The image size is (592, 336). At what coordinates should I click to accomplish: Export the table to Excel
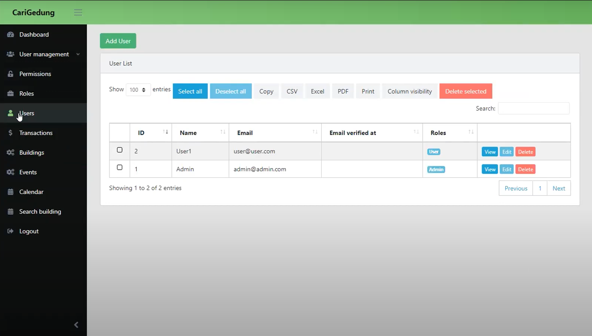click(x=318, y=91)
